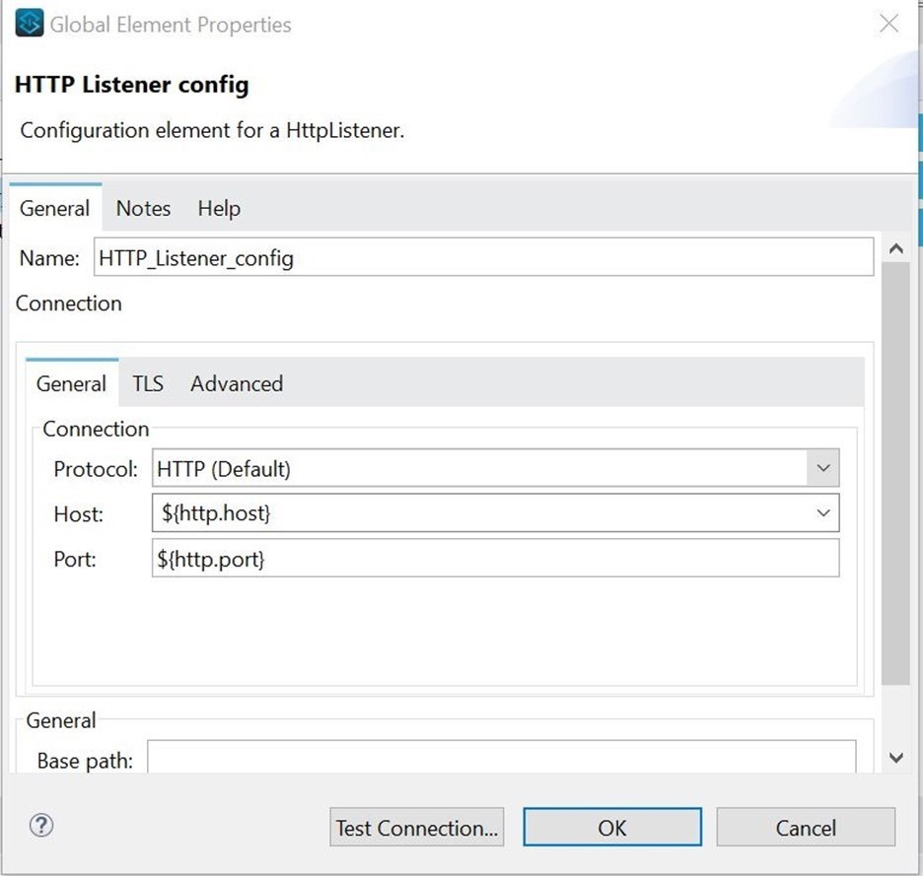
Task: Click the scrollbar down arrow
Action: tap(895, 758)
